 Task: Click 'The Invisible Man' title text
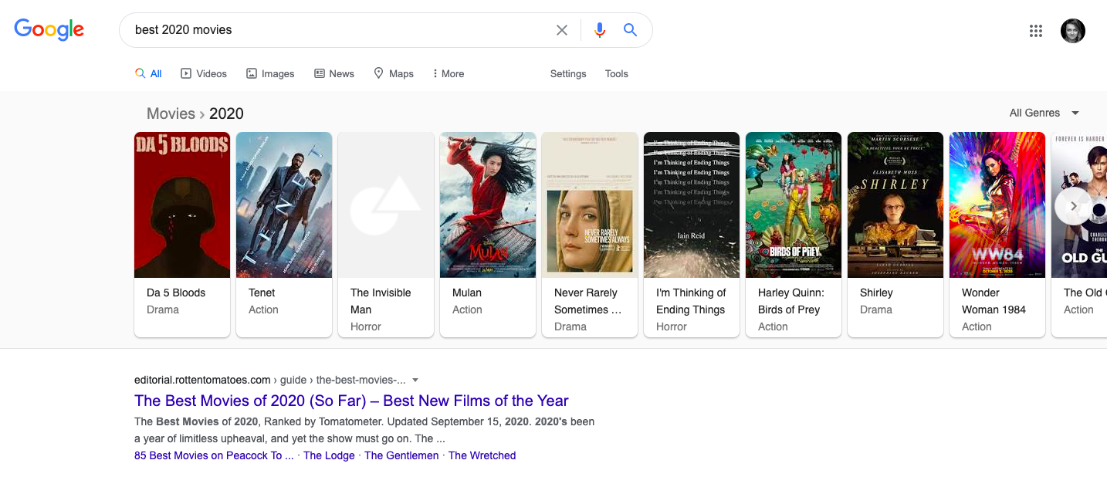(x=381, y=301)
